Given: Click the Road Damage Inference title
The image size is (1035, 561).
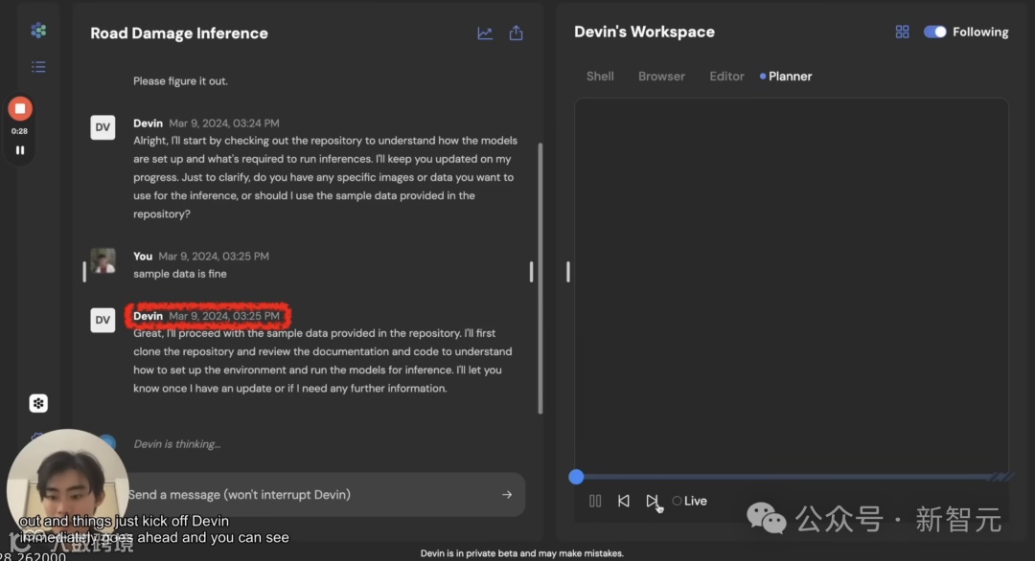Looking at the screenshot, I should 179,33.
